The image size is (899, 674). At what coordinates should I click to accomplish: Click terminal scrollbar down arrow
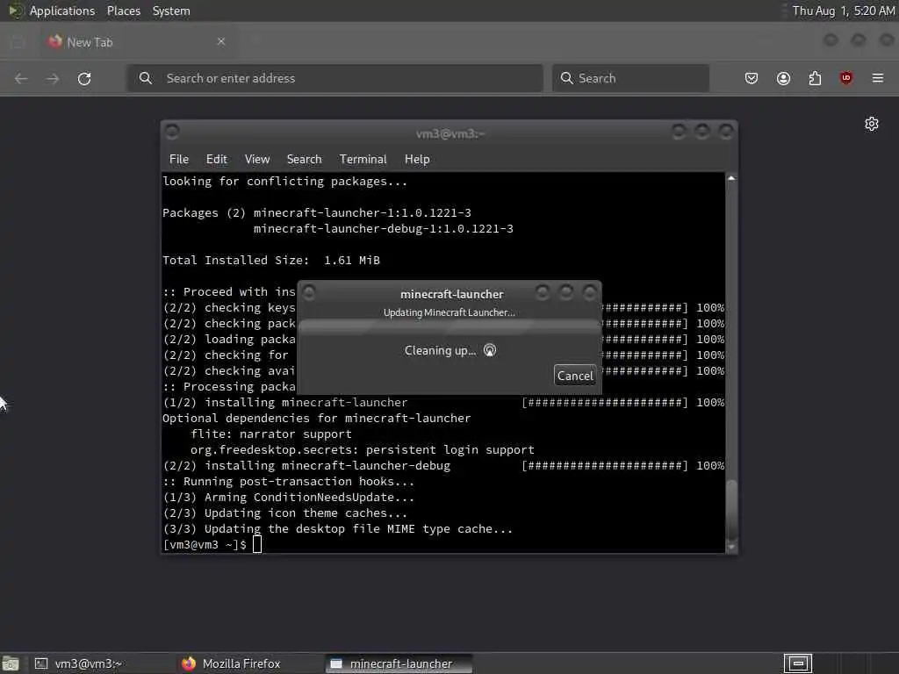731,548
